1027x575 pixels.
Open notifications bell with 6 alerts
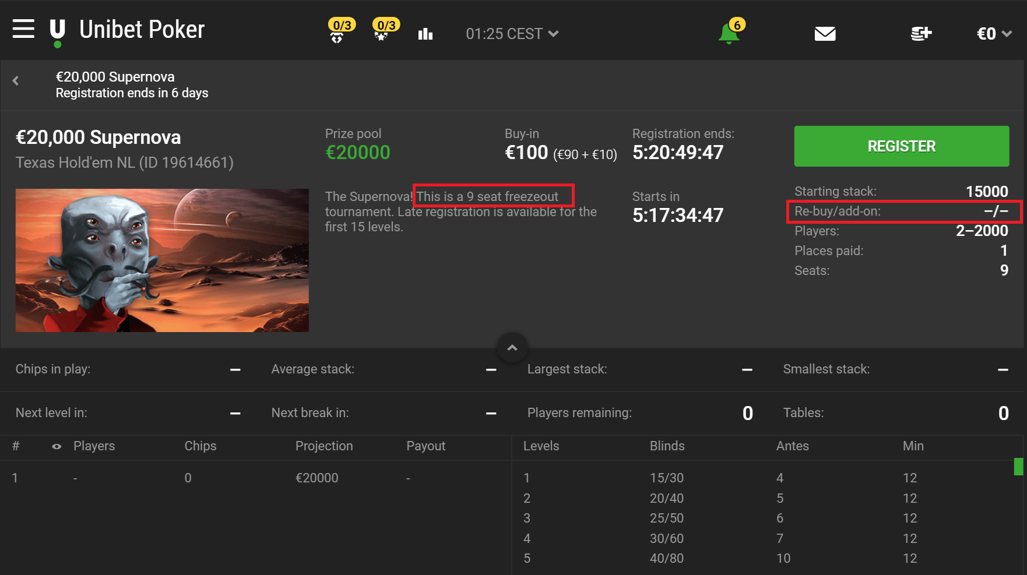click(x=731, y=31)
